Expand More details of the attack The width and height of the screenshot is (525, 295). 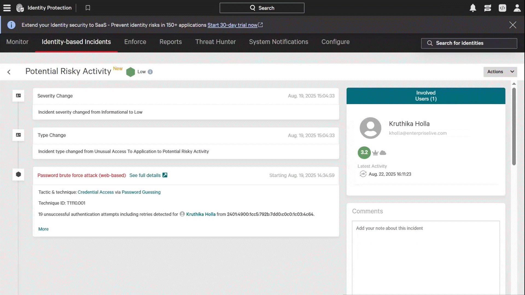pyautogui.click(x=43, y=229)
